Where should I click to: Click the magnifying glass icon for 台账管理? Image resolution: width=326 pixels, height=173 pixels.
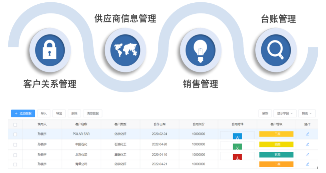click(275, 50)
